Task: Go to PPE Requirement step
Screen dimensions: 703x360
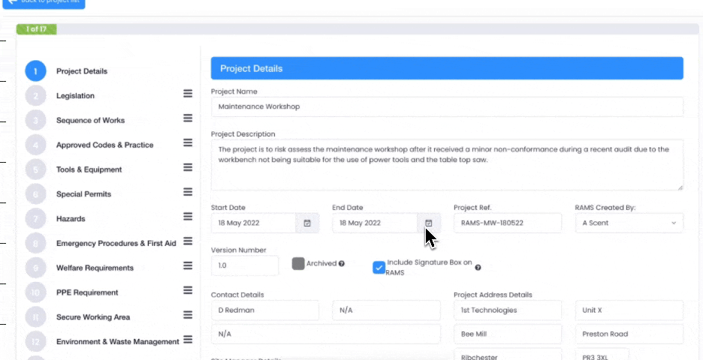Action: click(x=87, y=292)
